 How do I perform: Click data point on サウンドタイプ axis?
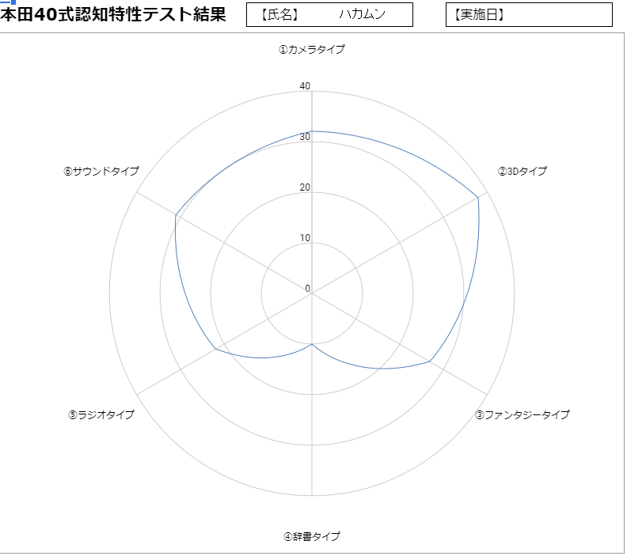(176, 215)
